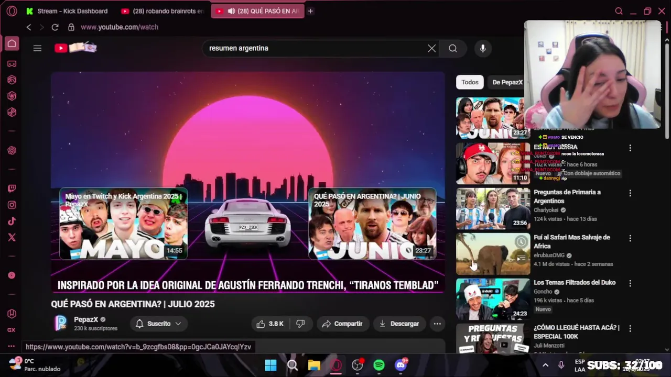This screenshot has height=377, width=671.
Task: Select the Todos filter chip
Action: [470, 82]
